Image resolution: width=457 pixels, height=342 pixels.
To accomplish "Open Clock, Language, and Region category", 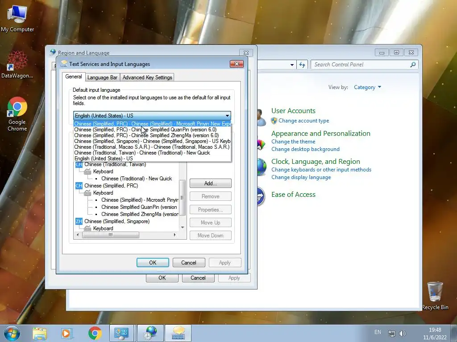I will (x=316, y=161).
